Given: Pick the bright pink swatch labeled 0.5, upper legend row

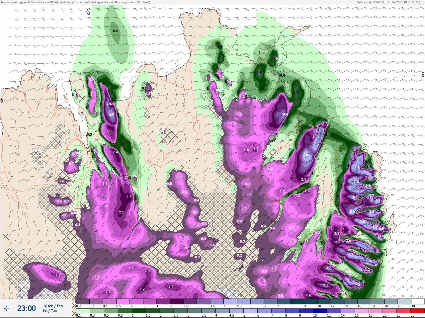Looking at the screenshot, I should tap(123, 301).
